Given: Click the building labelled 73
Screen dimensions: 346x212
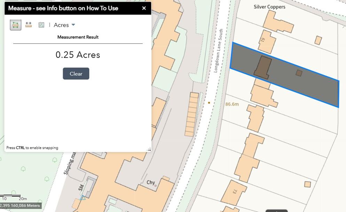Looking at the screenshot, I should 234,191.
